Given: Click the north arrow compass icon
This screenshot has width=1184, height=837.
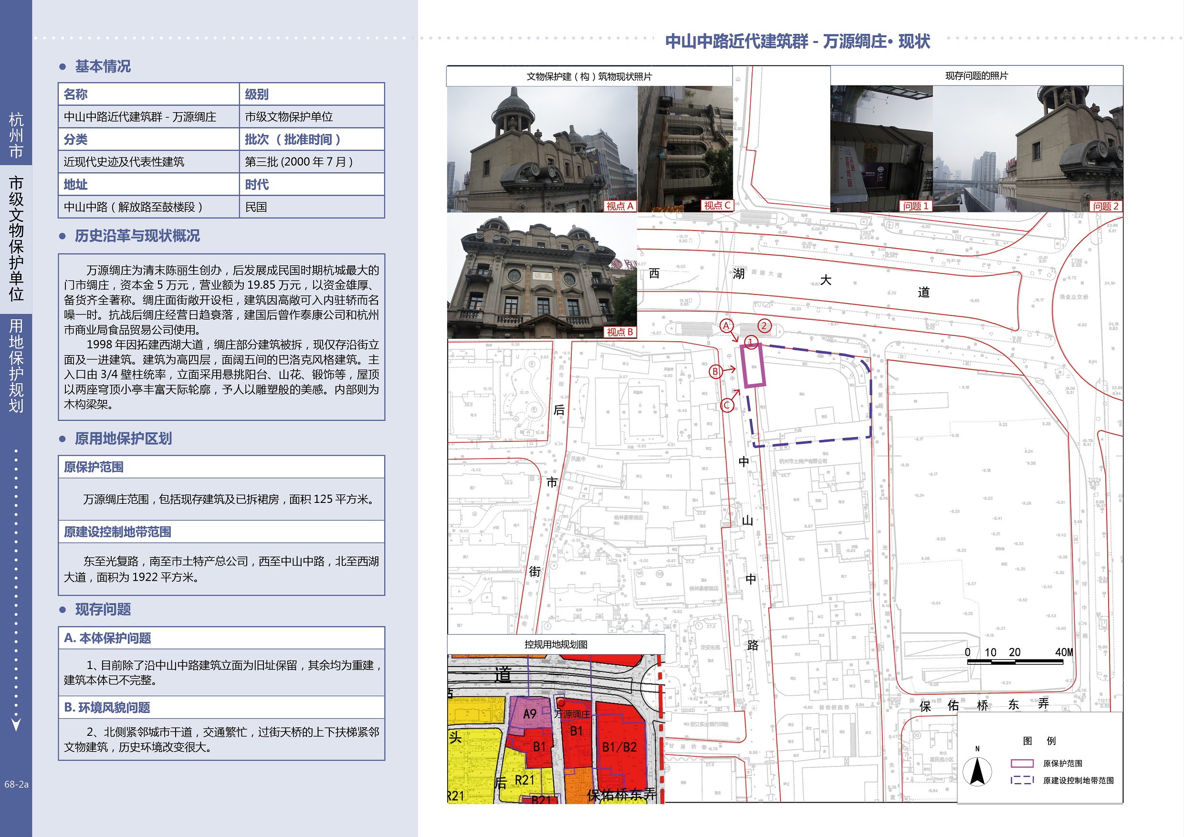Looking at the screenshot, I should tap(977, 772).
